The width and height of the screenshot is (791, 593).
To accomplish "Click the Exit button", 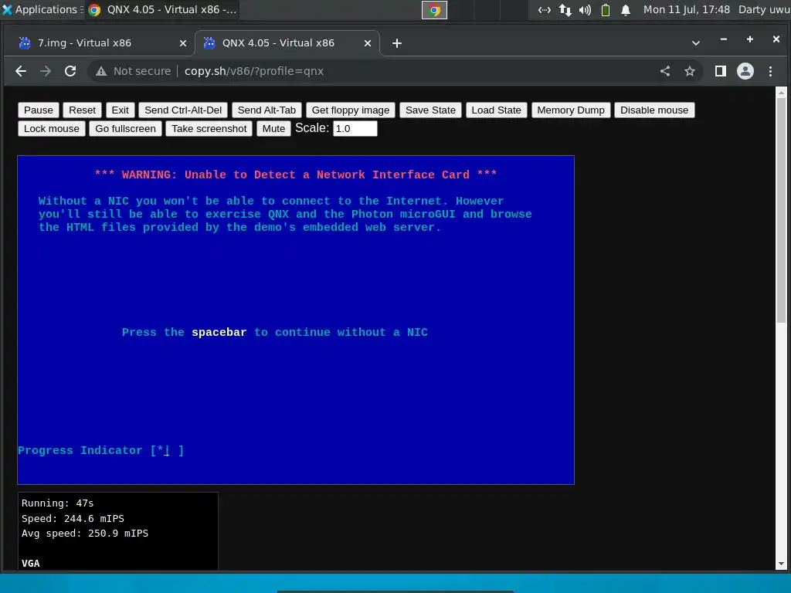I will click(120, 110).
